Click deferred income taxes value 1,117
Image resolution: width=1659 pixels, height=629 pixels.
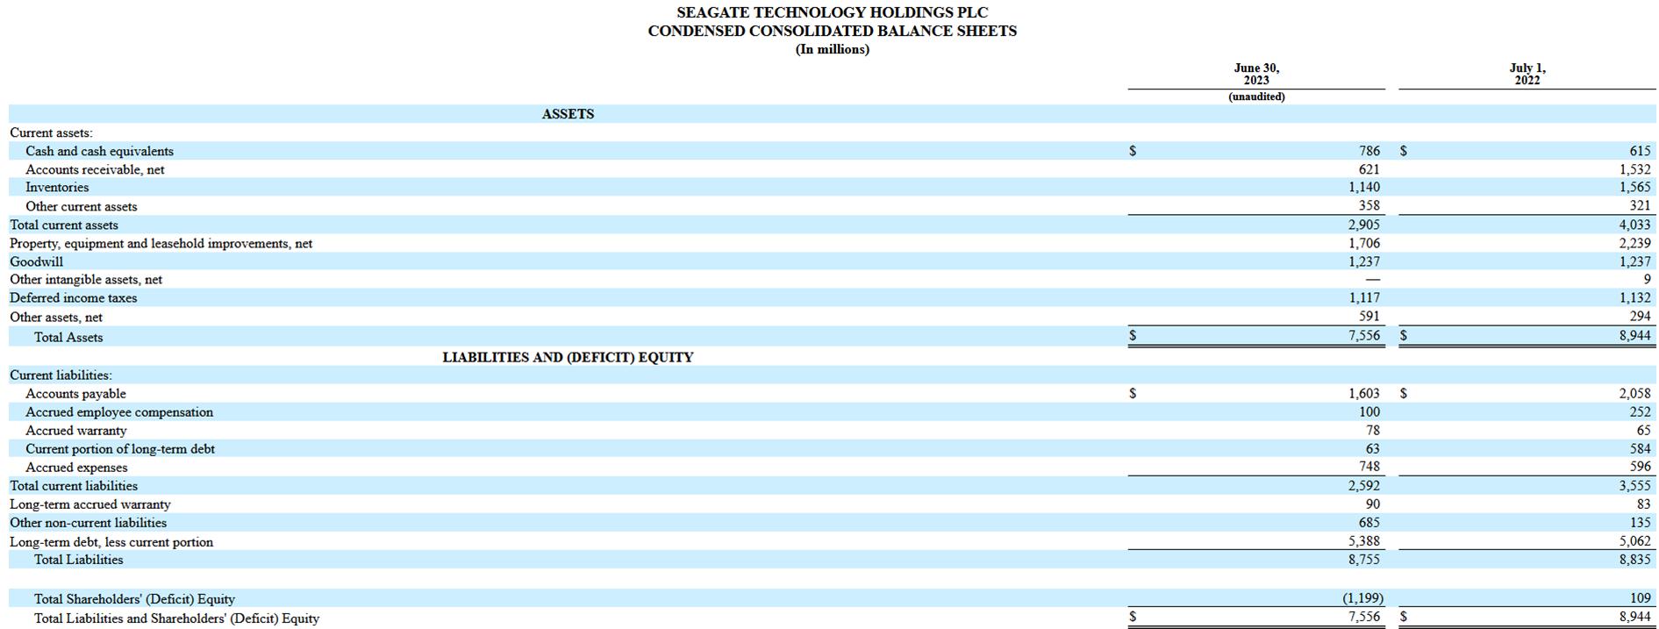click(1364, 297)
